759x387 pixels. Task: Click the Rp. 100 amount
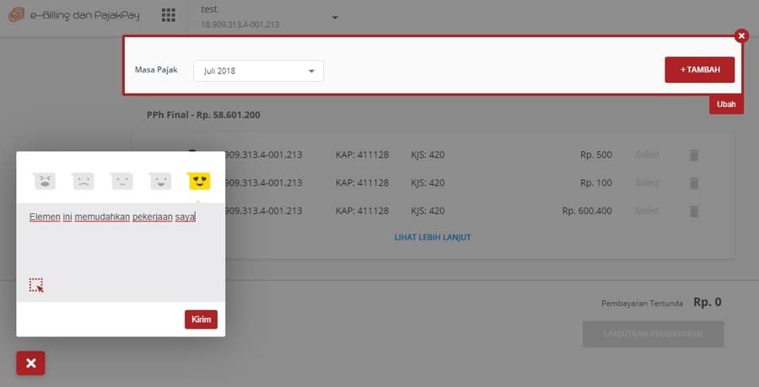[596, 183]
